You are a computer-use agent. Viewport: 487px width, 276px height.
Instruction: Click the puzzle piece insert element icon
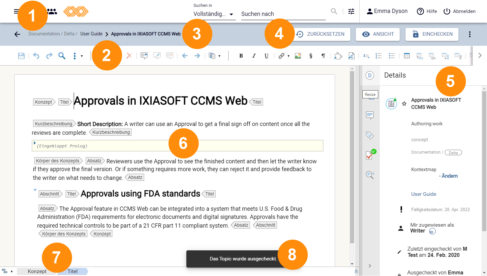tap(338, 56)
